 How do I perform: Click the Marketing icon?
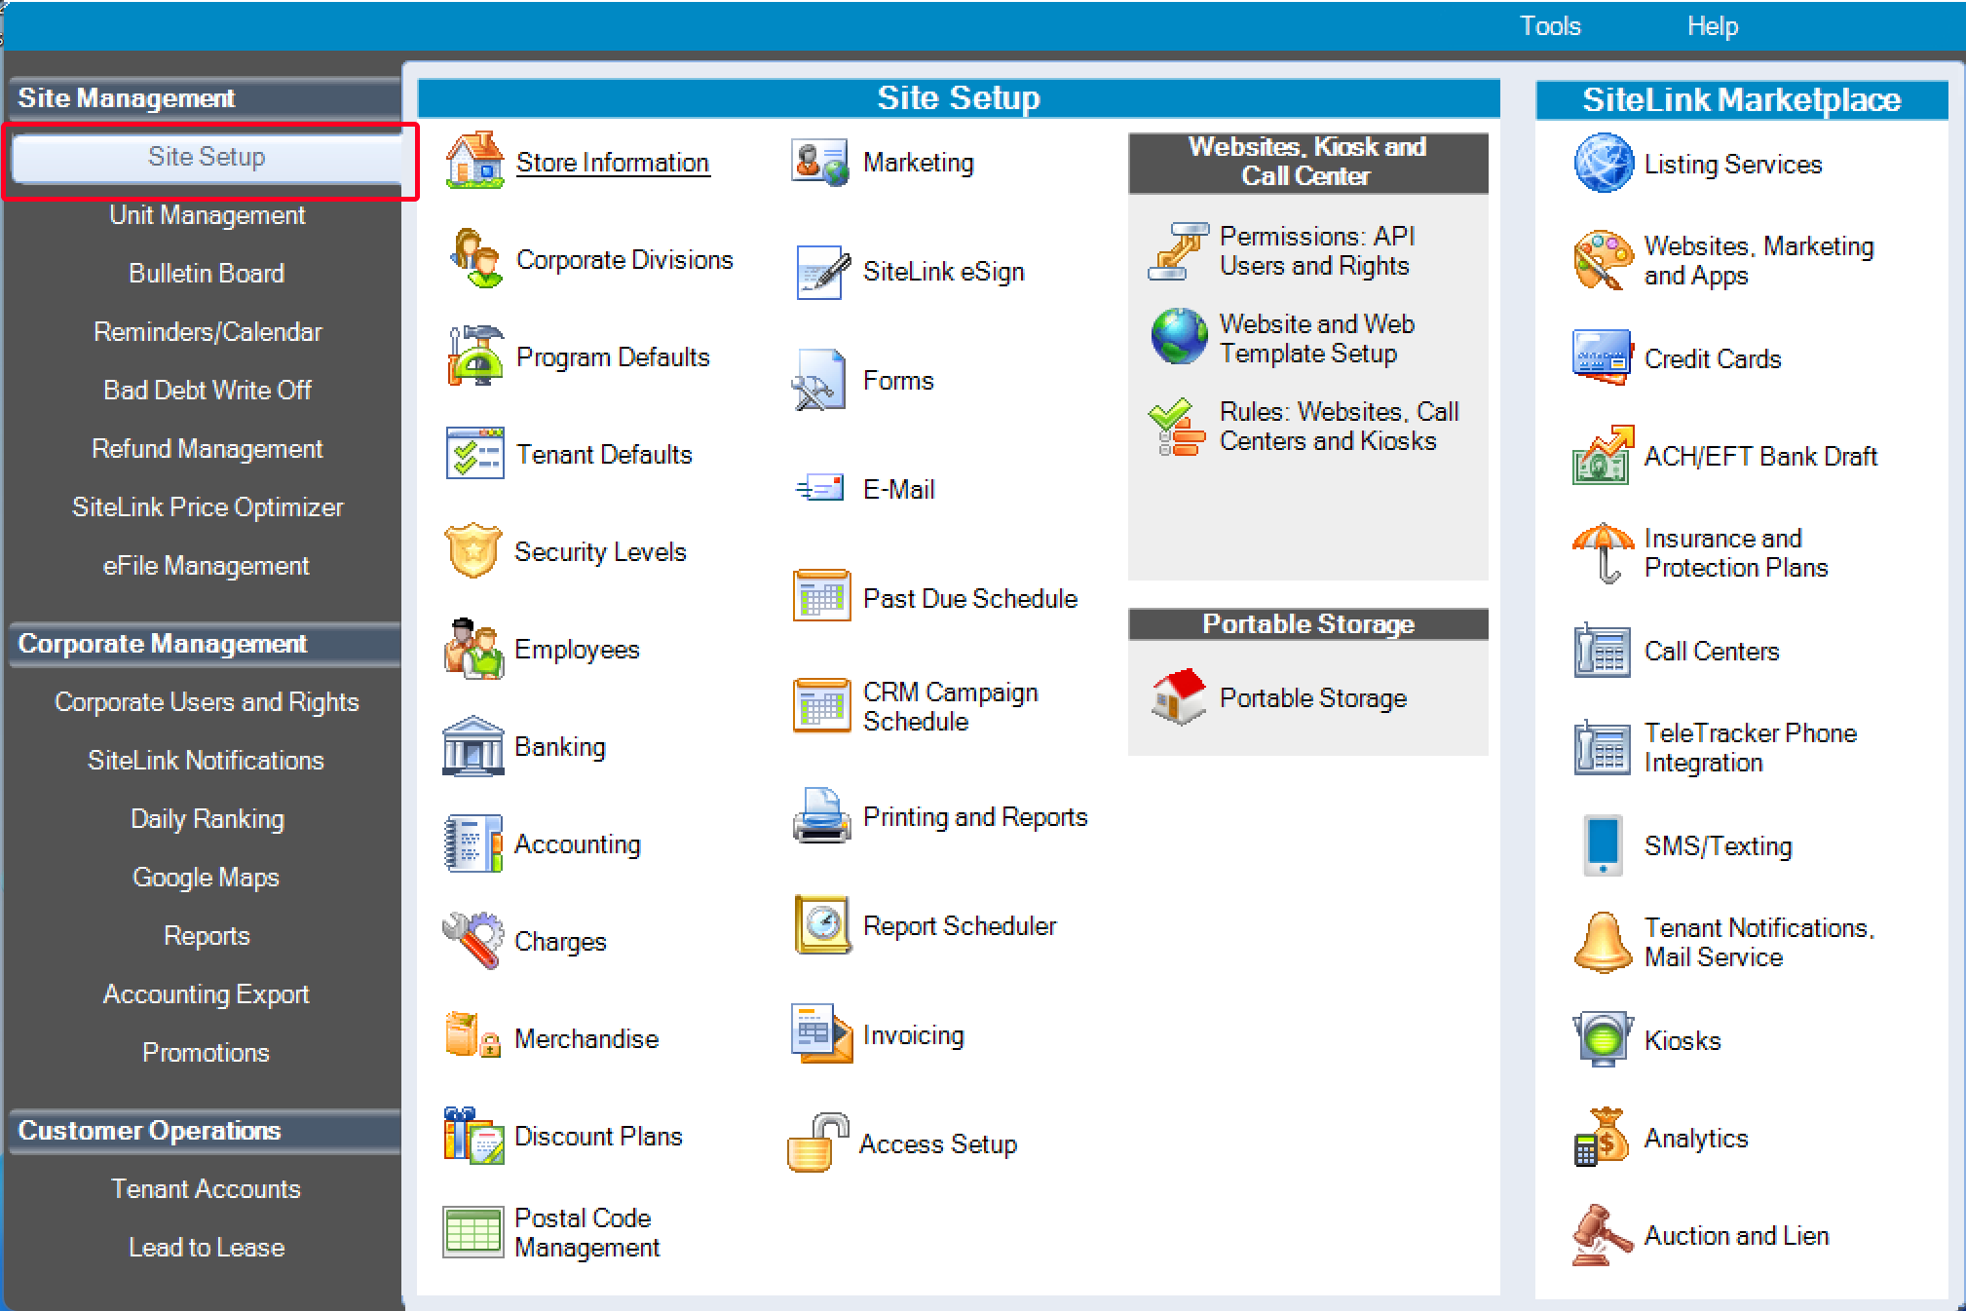[820, 162]
